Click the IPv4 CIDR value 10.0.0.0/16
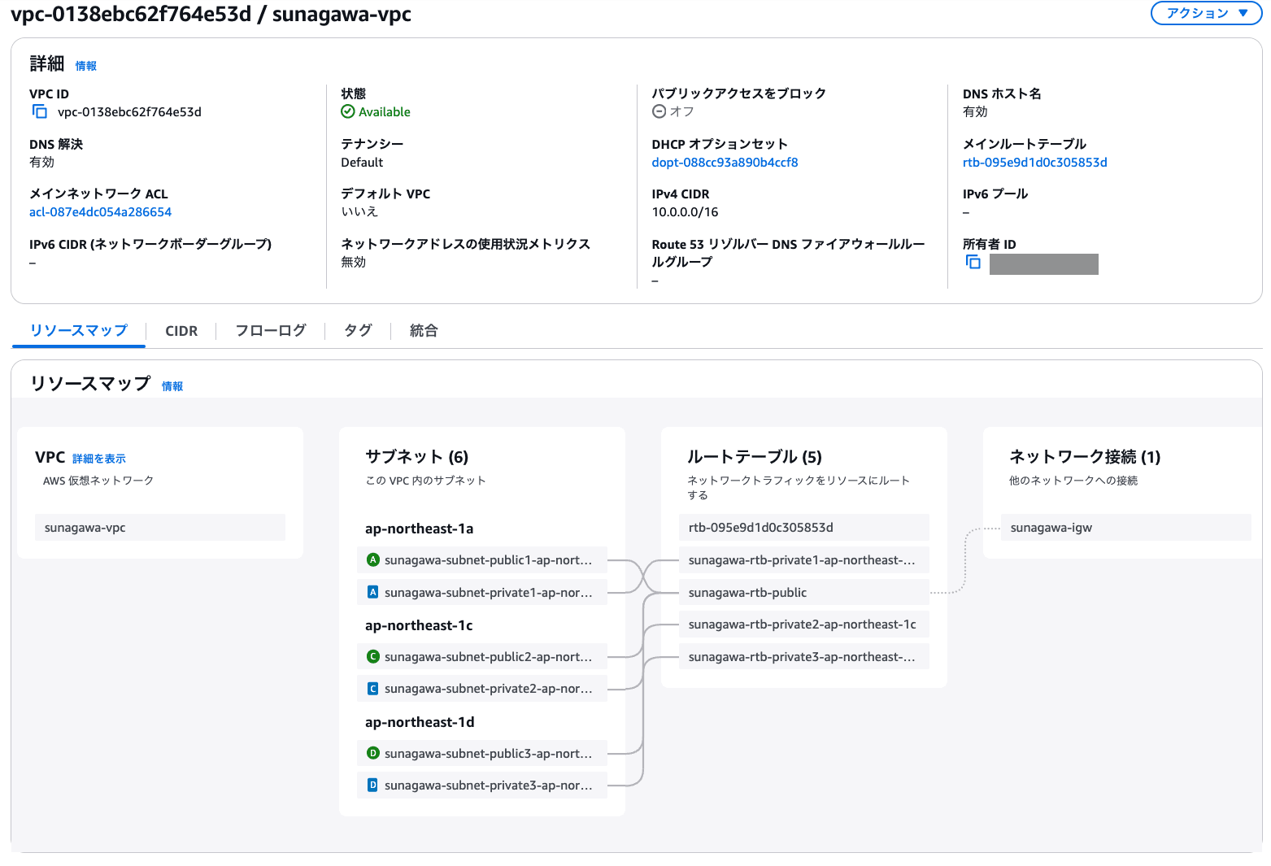The image size is (1271, 866). 685,211
